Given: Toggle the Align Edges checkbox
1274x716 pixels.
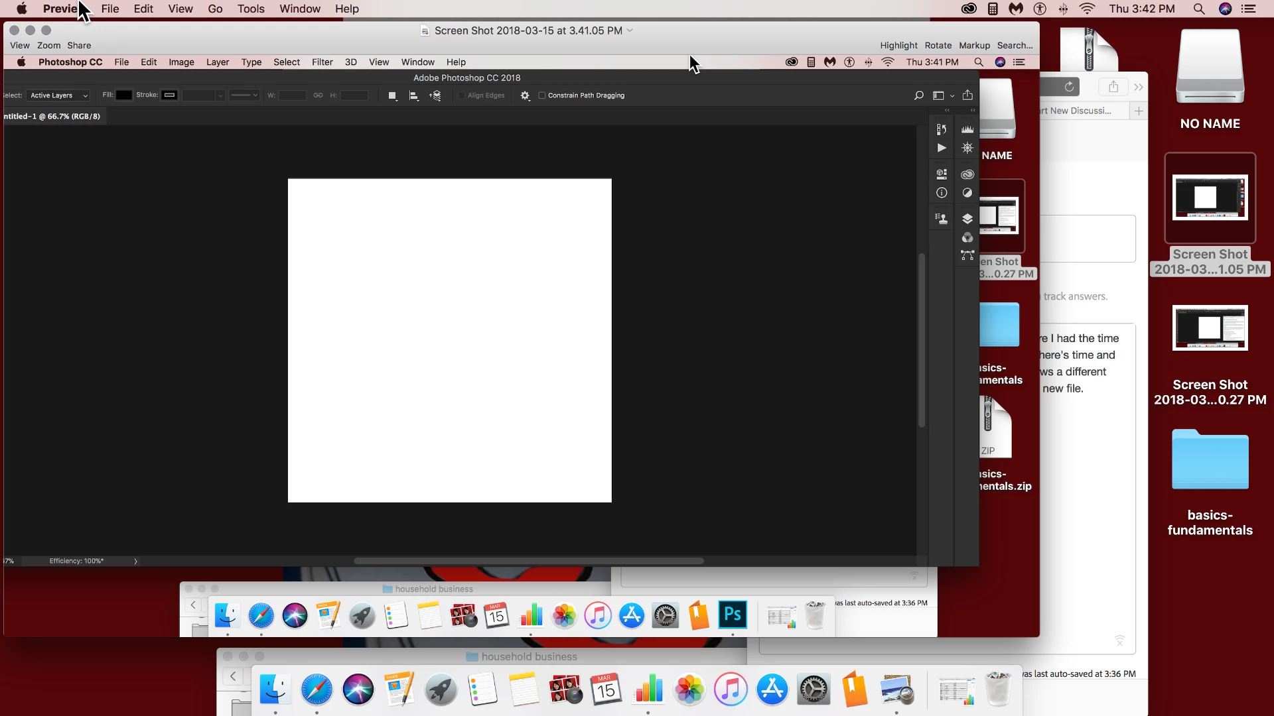Looking at the screenshot, I should 462,95.
